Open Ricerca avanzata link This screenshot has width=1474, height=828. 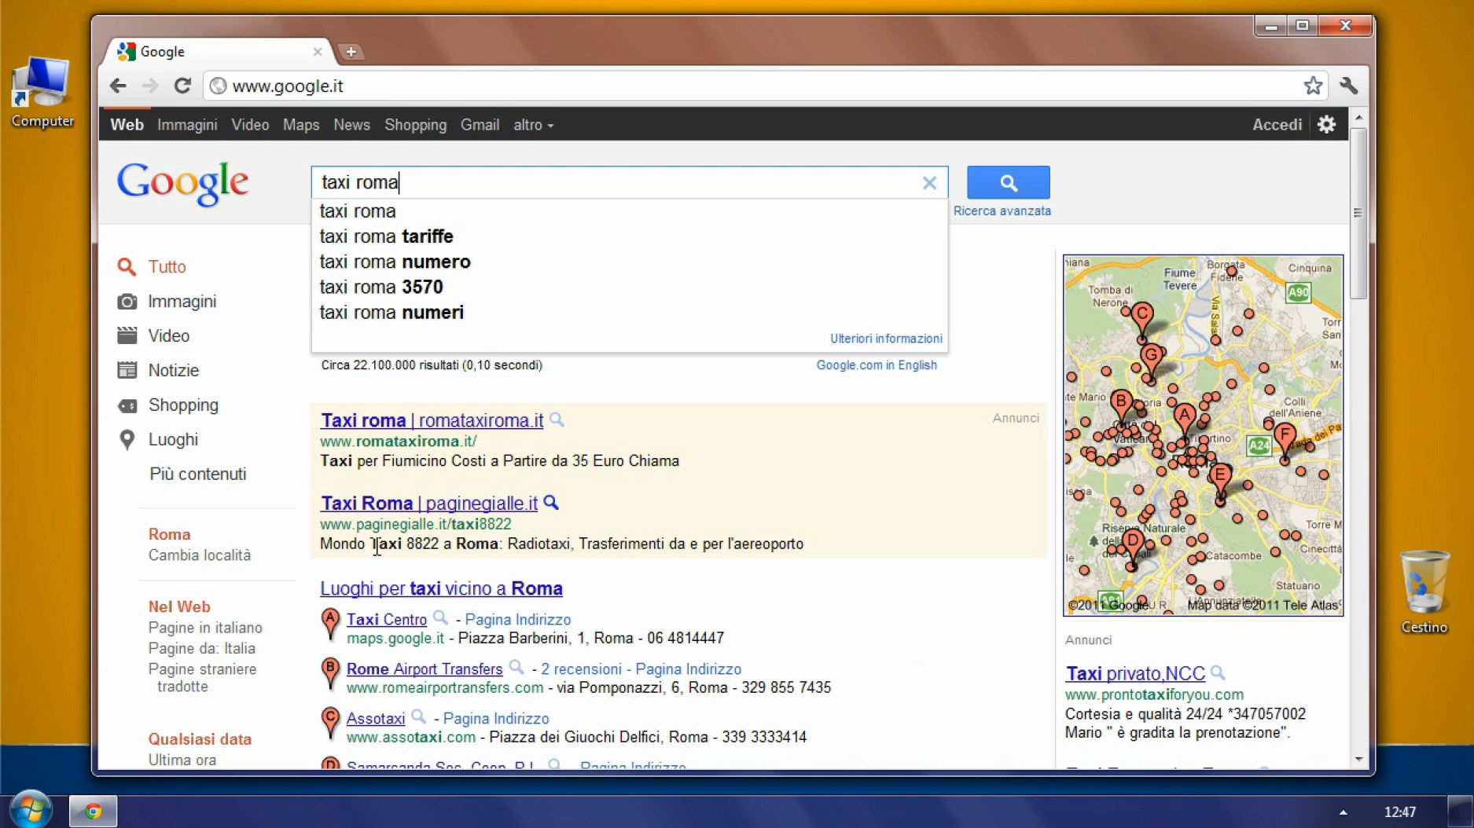pos(1002,211)
